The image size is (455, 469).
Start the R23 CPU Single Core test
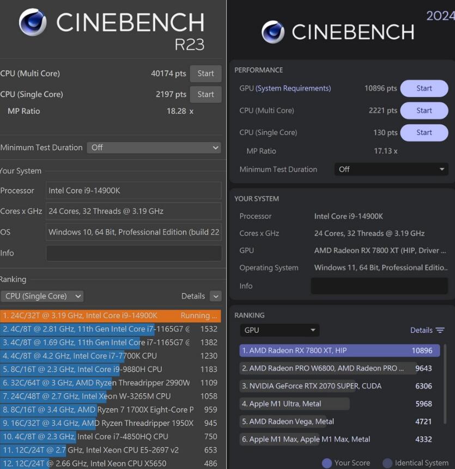coord(205,94)
